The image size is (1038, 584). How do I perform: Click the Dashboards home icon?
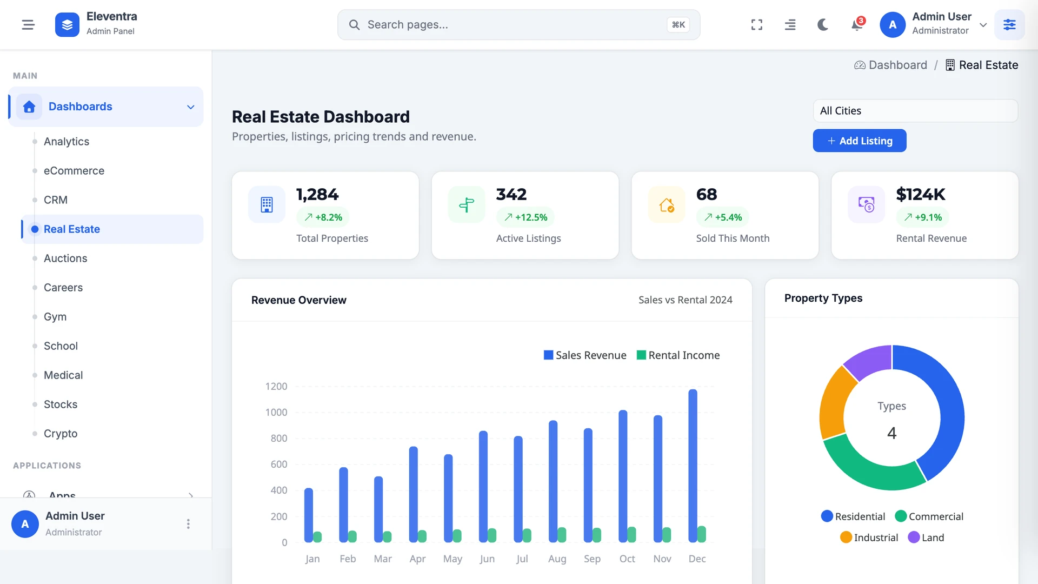29,107
